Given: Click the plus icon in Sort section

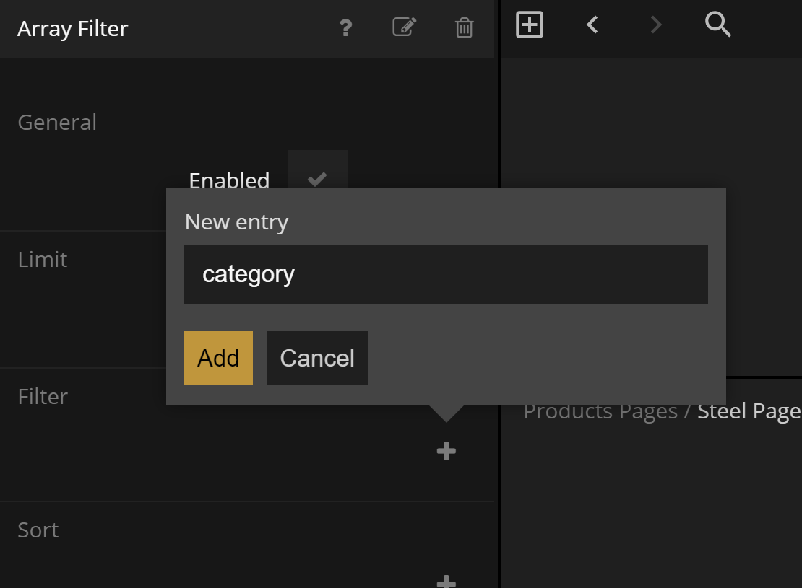Looking at the screenshot, I should click(x=447, y=580).
